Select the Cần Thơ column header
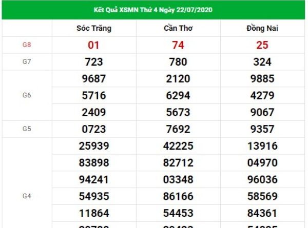Screen dimensions: 308x228 (178, 28)
